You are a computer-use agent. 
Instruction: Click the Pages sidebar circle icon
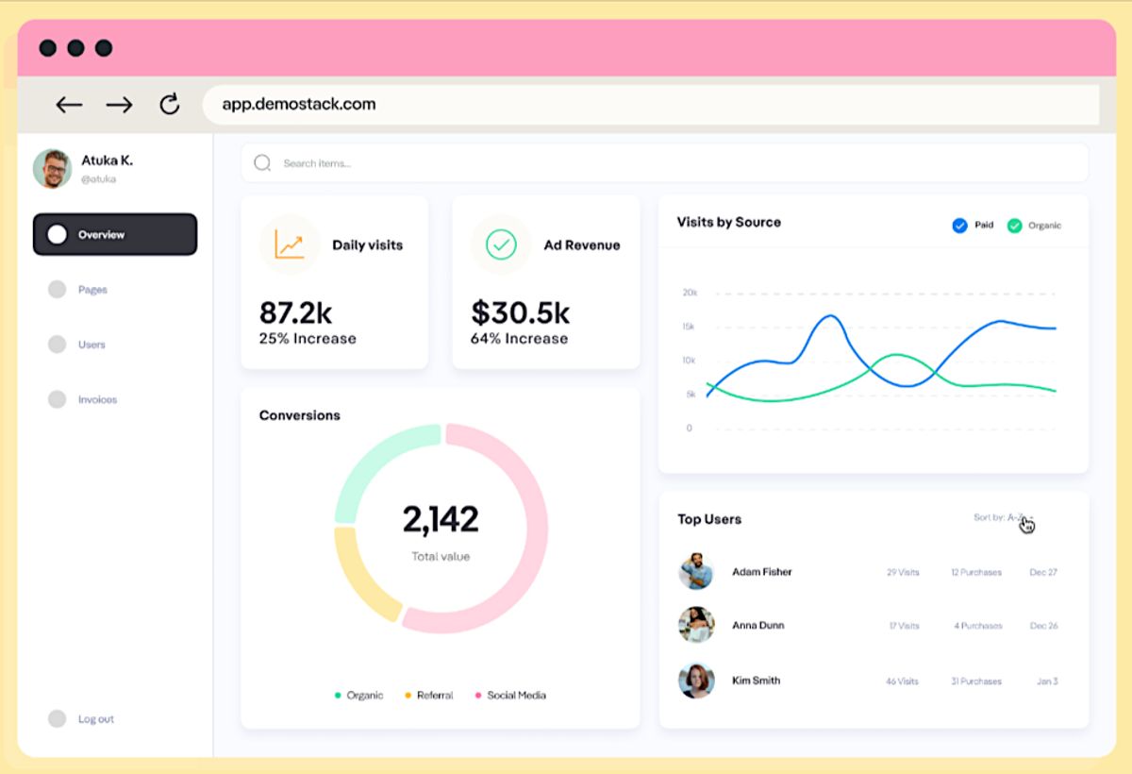click(57, 290)
